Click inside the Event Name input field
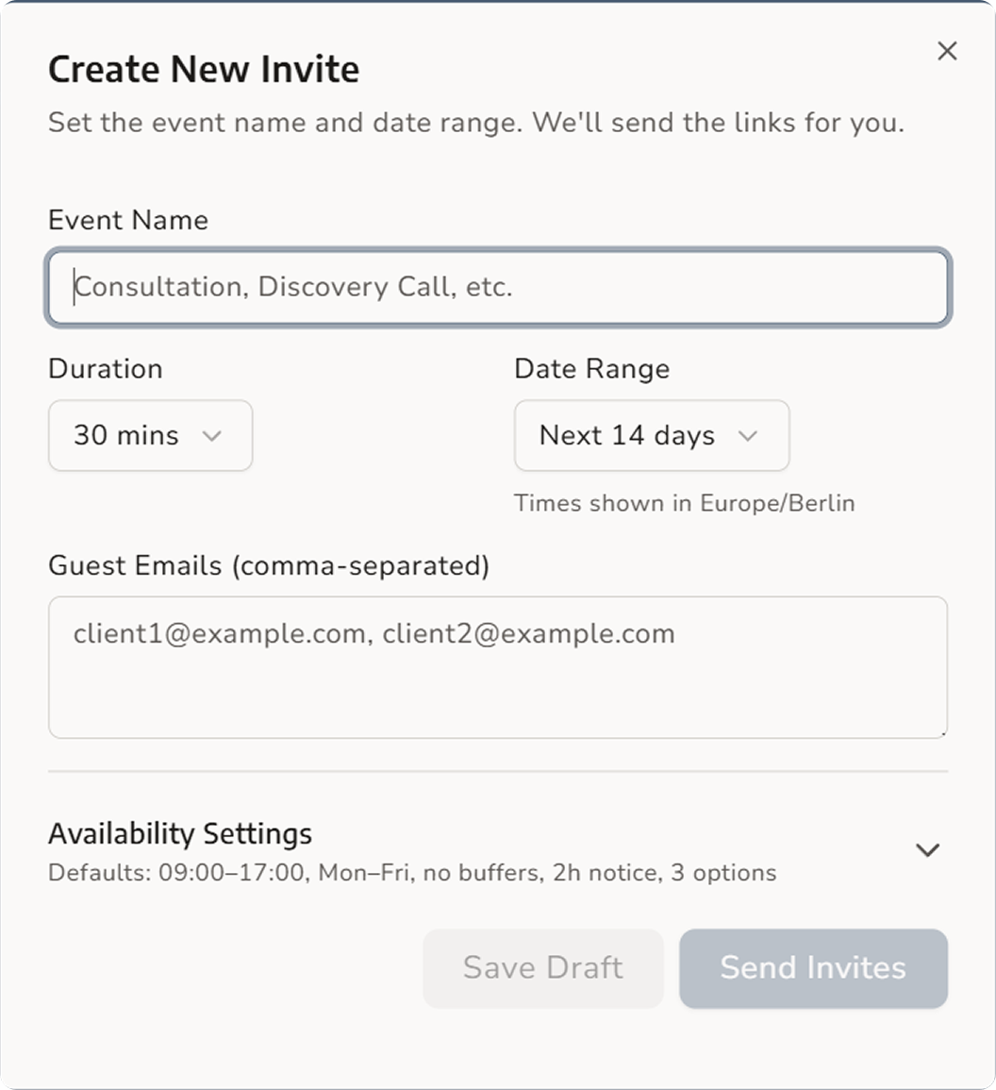The image size is (996, 1090). (498, 288)
